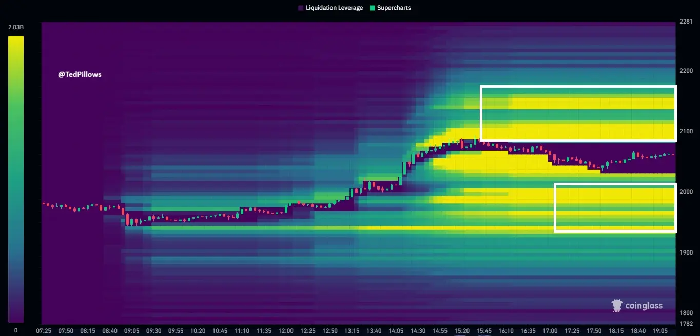
Task: Click the 11:35 time axis label
Action: point(264,331)
